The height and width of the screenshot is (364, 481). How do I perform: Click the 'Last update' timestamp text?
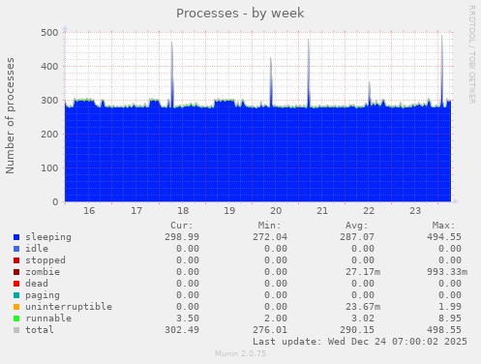pos(360,342)
